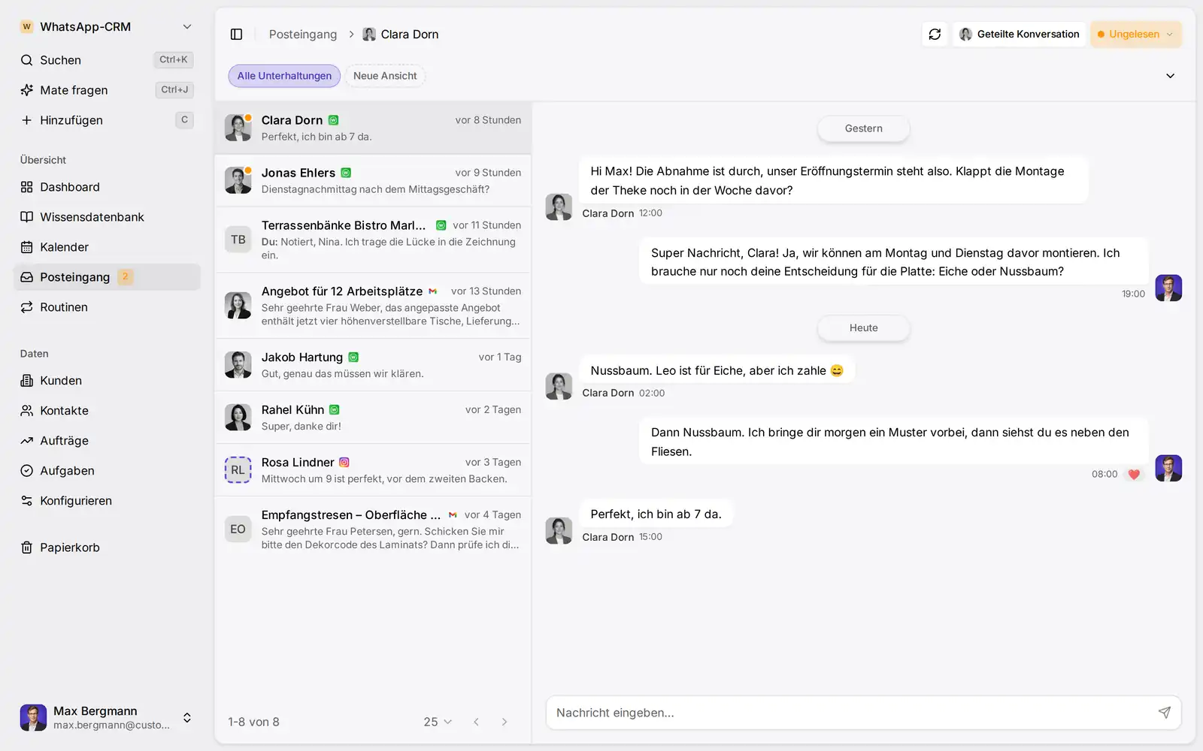Select the Alle Unterhaltungen tab
Screen dimensions: 1203x751
coord(284,76)
